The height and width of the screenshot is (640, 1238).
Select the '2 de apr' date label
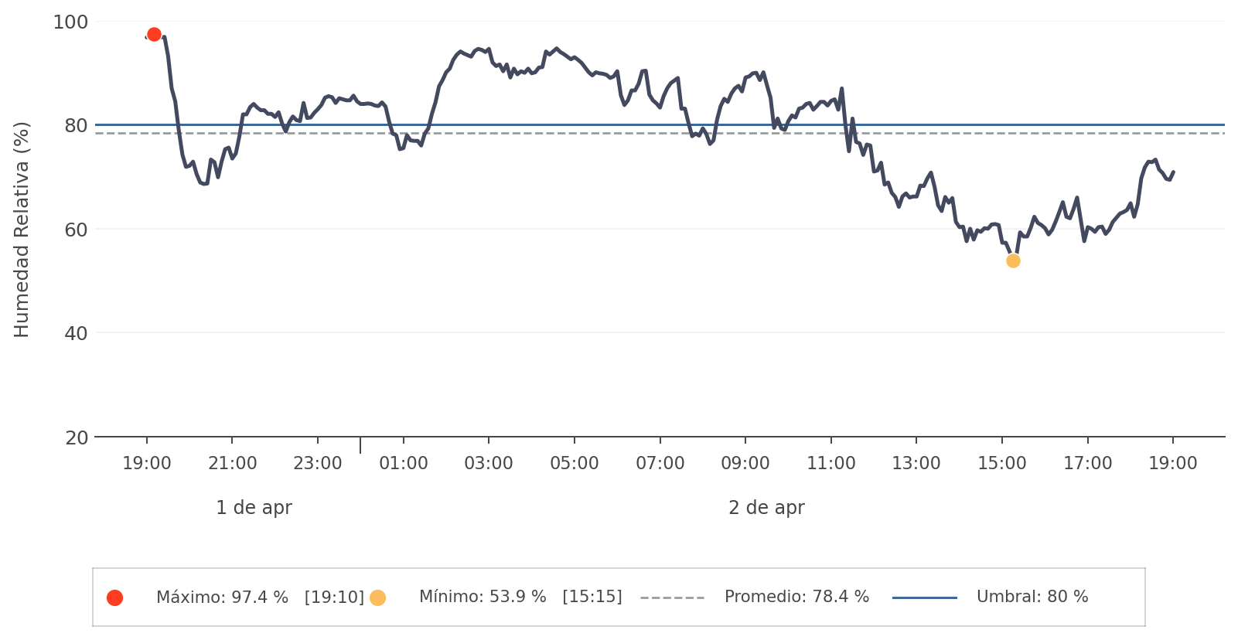click(766, 508)
